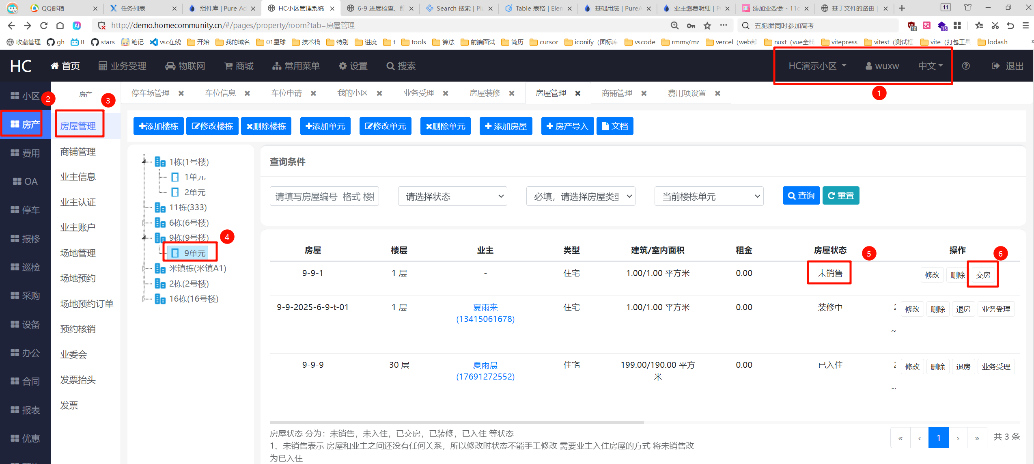Click the 添加单元 button

coord(325,126)
